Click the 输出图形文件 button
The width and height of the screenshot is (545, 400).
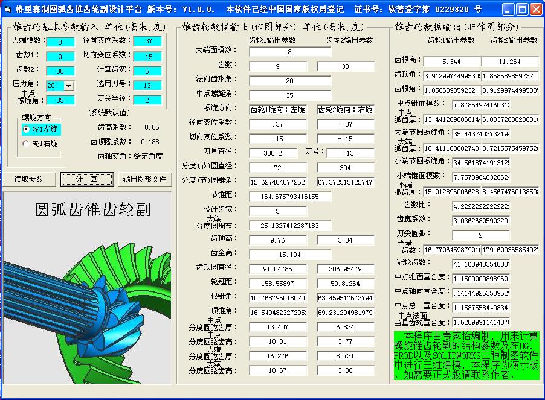point(144,179)
